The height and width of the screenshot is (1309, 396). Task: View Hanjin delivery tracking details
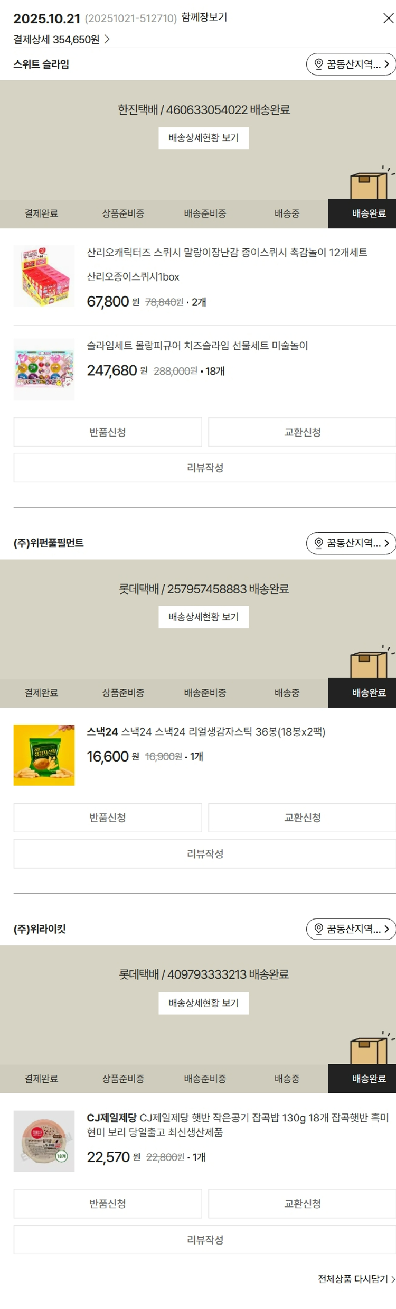click(203, 138)
